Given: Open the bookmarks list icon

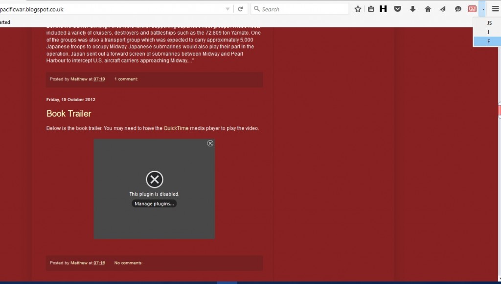Looking at the screenshot, I should point(370,9).
